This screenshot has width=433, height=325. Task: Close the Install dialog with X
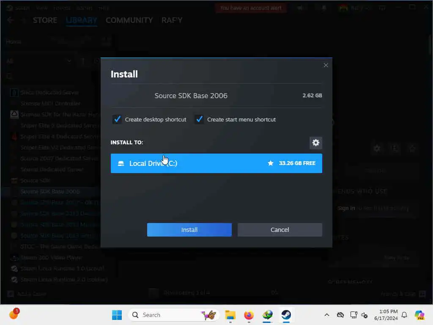pos(326,65)
